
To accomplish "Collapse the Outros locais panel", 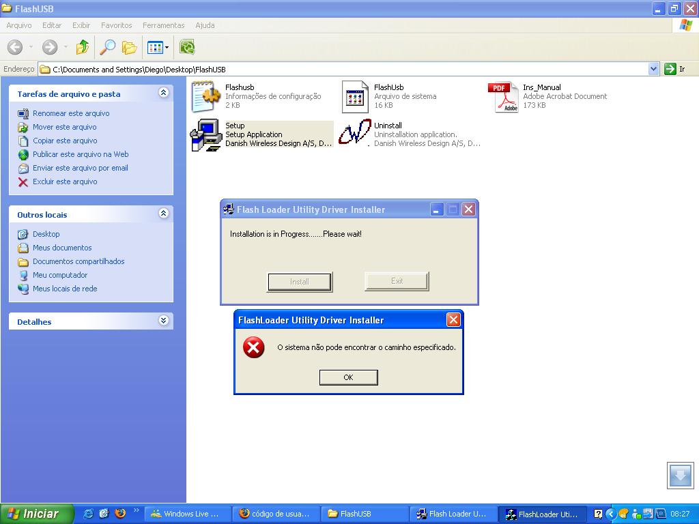I will 164,214.
